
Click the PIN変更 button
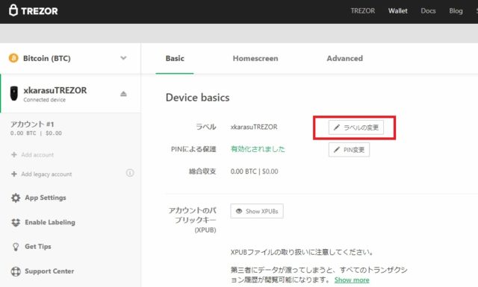coord(349,150)
